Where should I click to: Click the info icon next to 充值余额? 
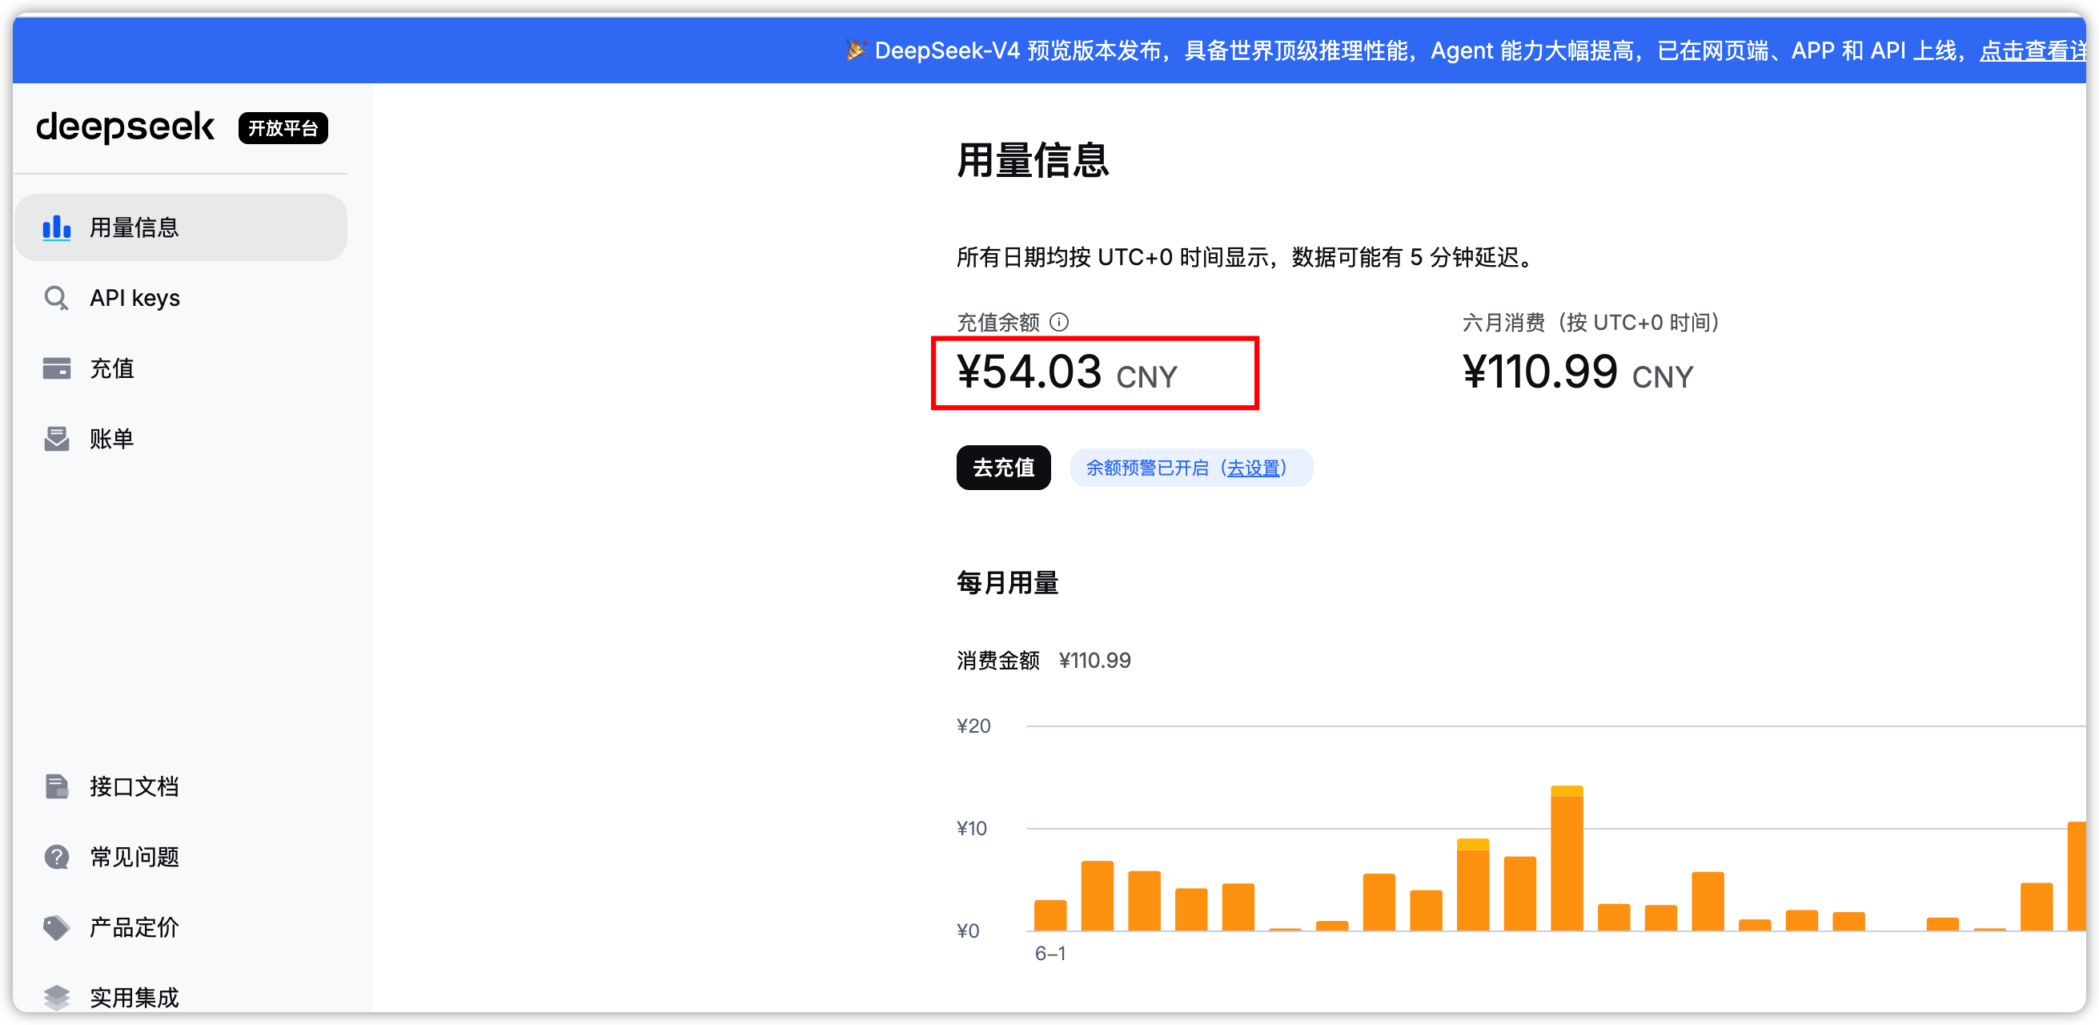click(x=1058, y=322)
